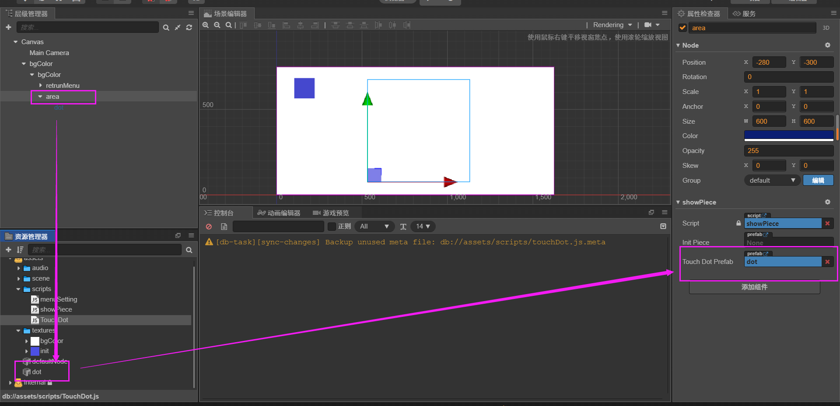The image size is (840, 406).
Task: Enable the regex filter checkbox in console
Action: [x=332, y=226]
